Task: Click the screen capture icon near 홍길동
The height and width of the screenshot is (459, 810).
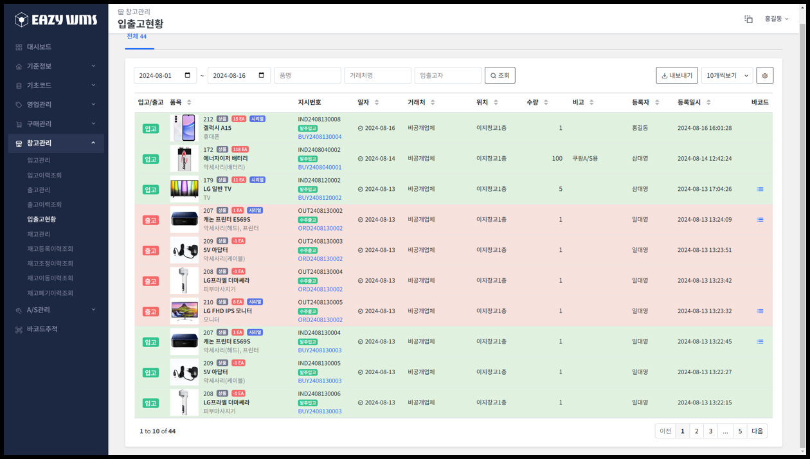Action: point(748,19)
